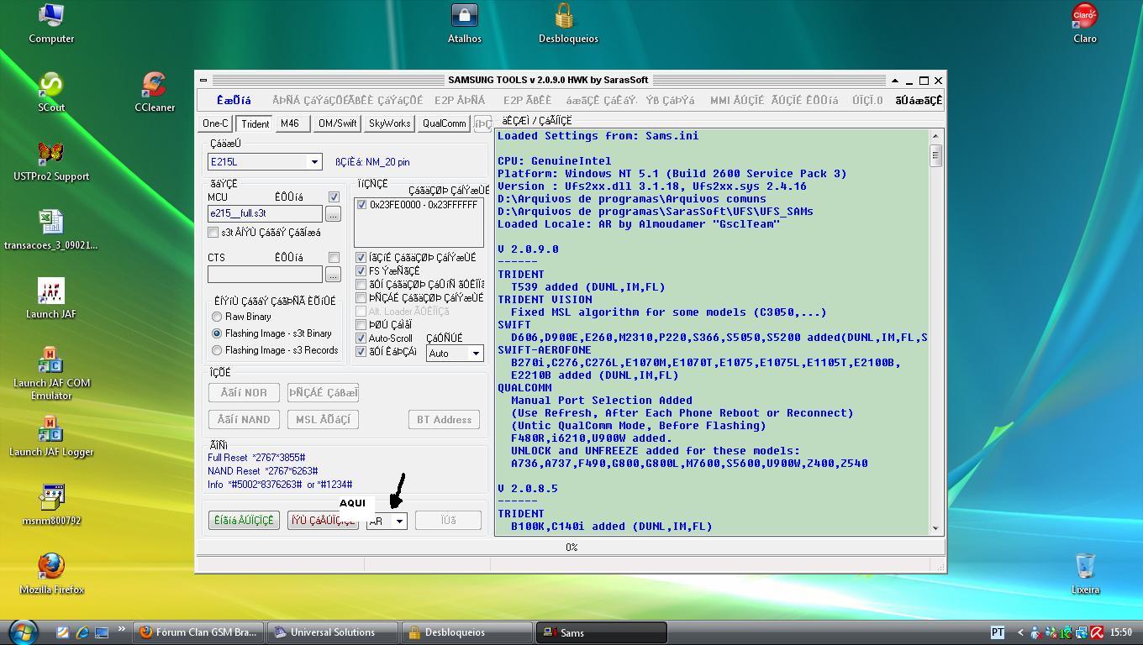
Task: Click the 0% progress bar
Action: click(x=571, y=548)
